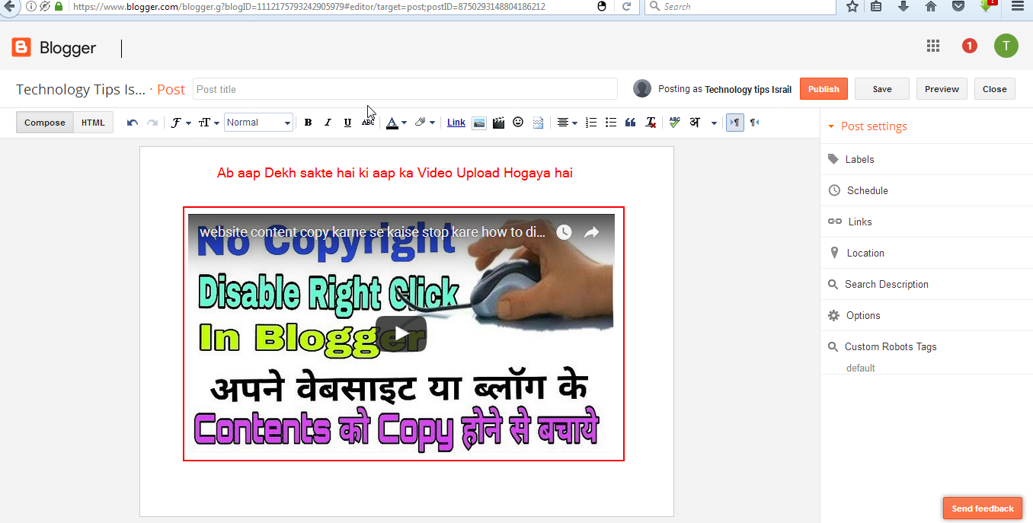This screenshot has height=523, width=1033.
Task: Click the Blogger logo
Action: pyautogui.click(x=54, y=48)
